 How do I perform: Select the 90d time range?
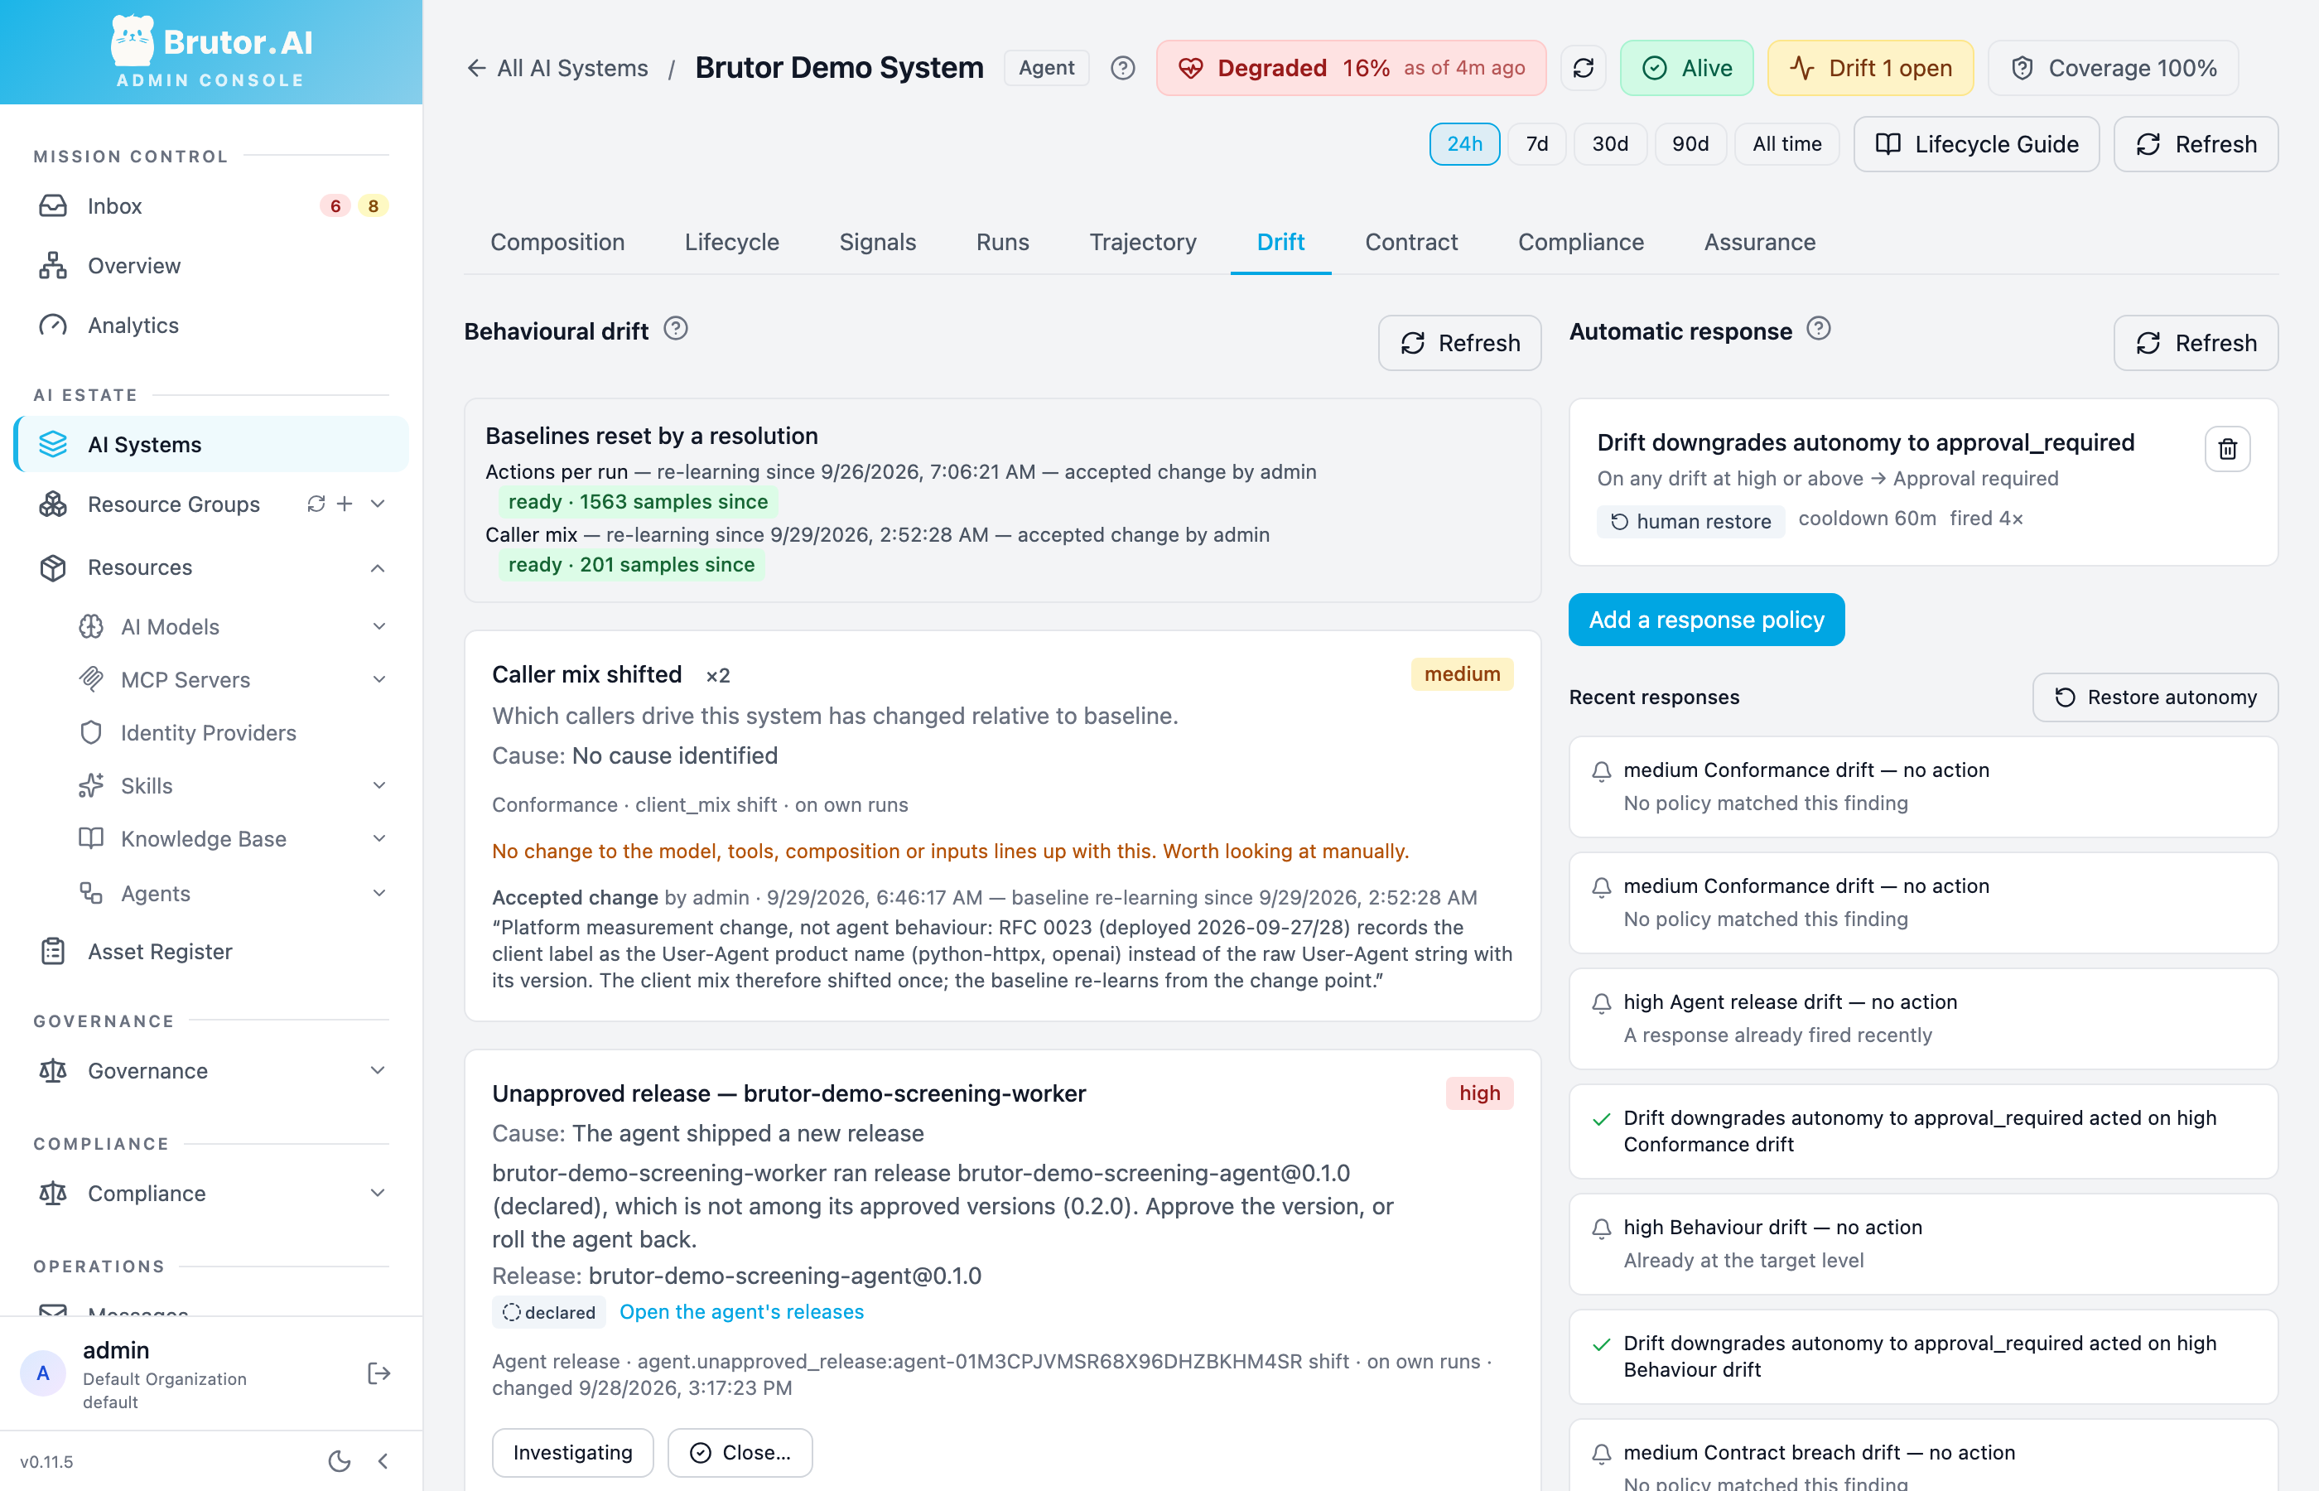point(1691,144)
